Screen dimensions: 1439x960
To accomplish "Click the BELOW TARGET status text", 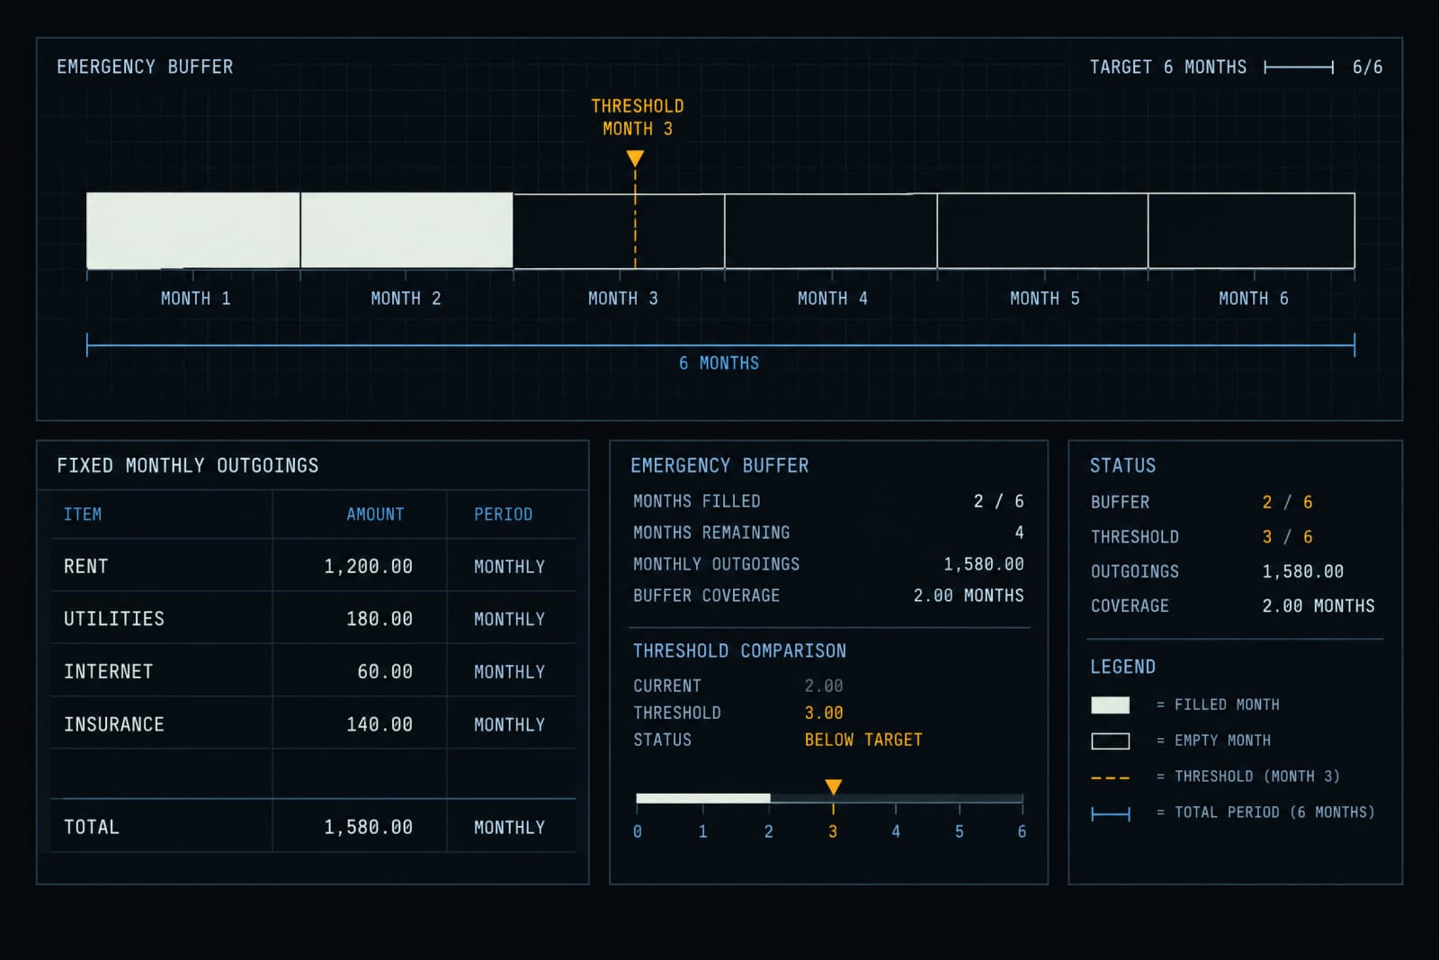I will point(863,740).
